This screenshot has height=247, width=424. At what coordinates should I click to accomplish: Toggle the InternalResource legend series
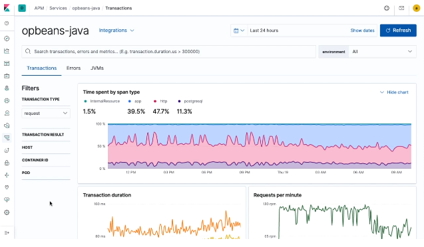coord(102,101)
